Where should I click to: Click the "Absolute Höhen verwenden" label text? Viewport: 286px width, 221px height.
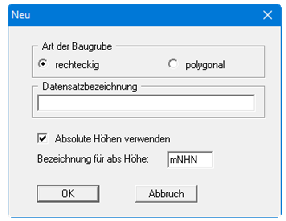pos(112,139)
